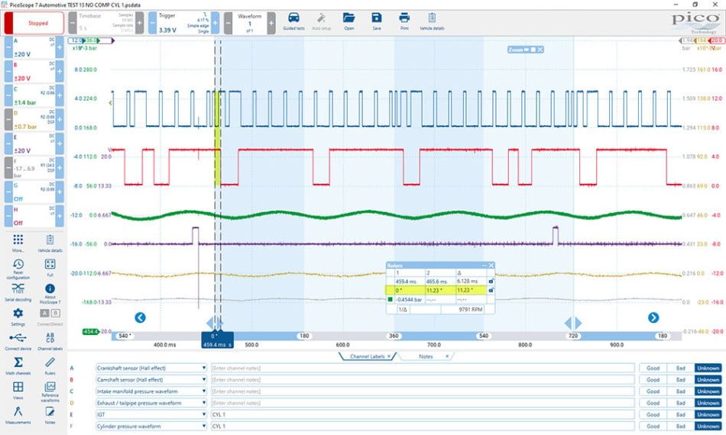This screenshot has width=726, height=435.
Task: Open the Serial decoding tool
Action: pos(18,292)
